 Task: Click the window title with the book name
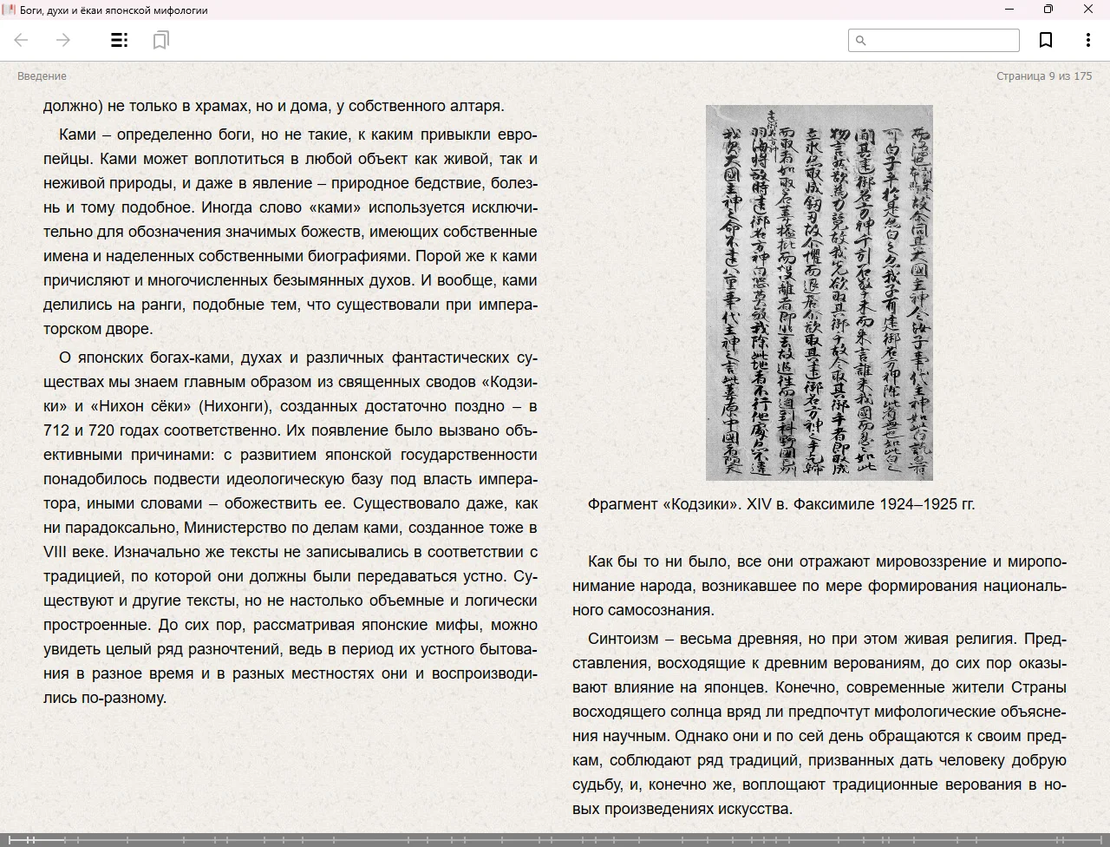click(114, 10)
